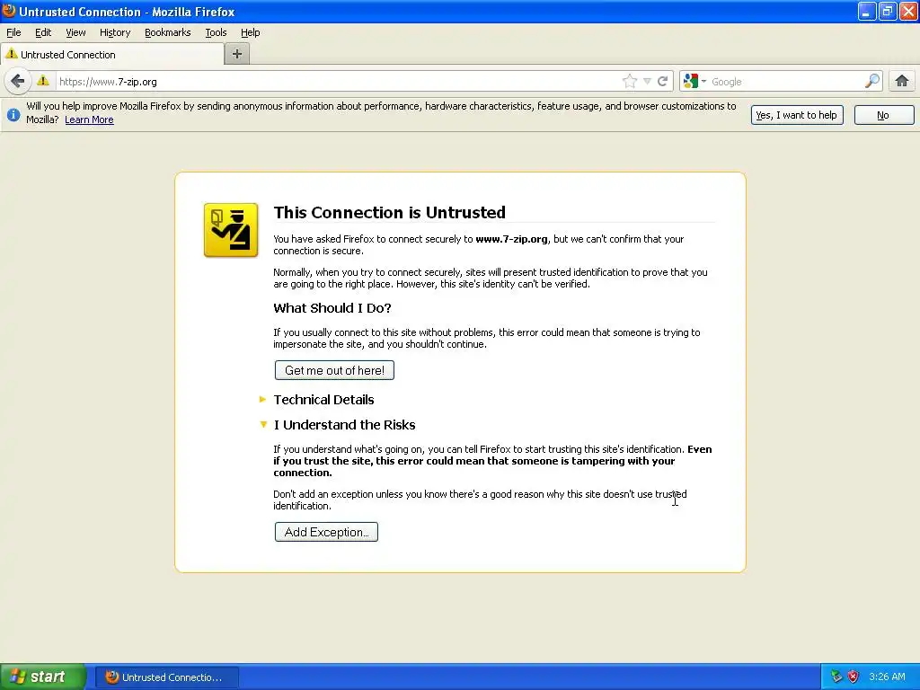This screenshot has height=690, width=920.
Task: Click the bold www.7-zip.org text
Action: pos(511,239)
